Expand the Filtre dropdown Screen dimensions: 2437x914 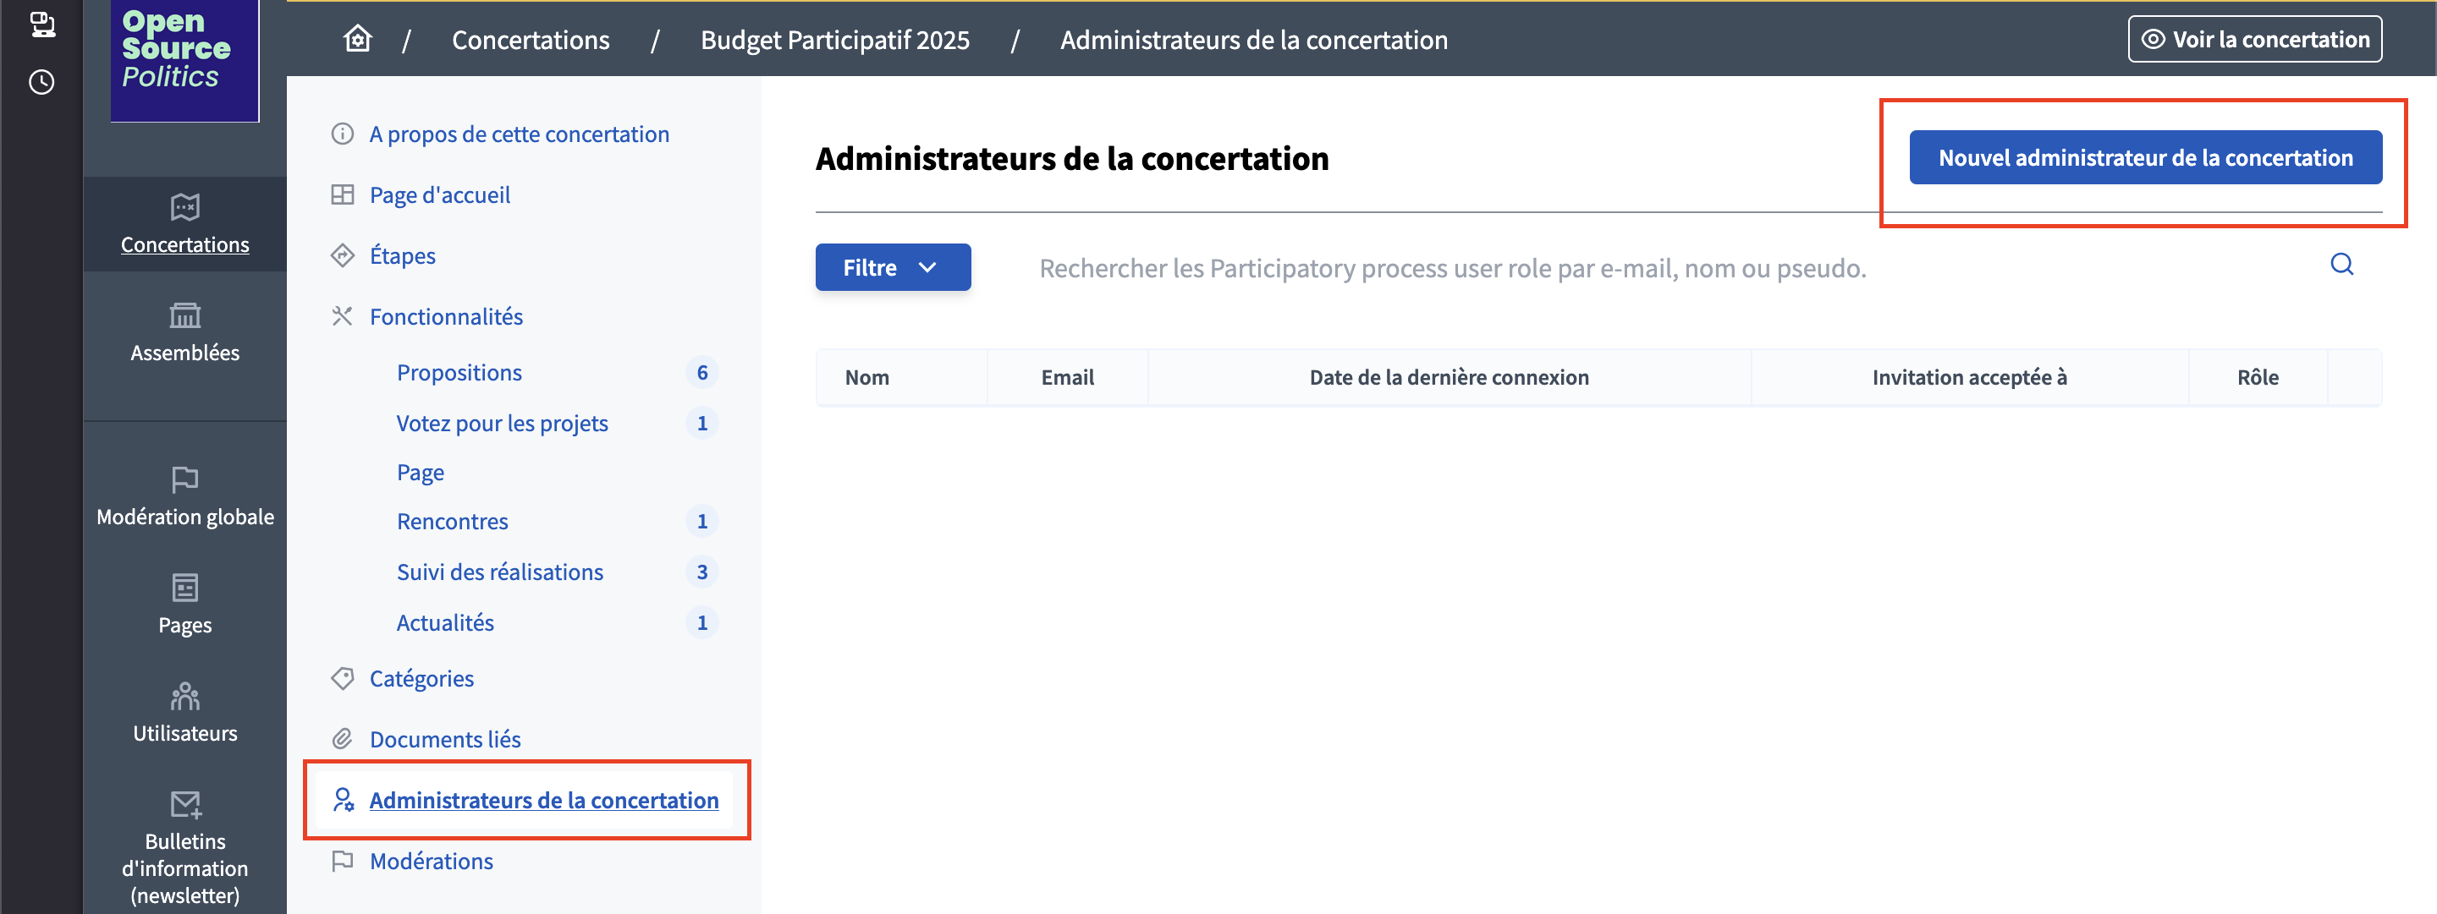(x=891, y=267)
